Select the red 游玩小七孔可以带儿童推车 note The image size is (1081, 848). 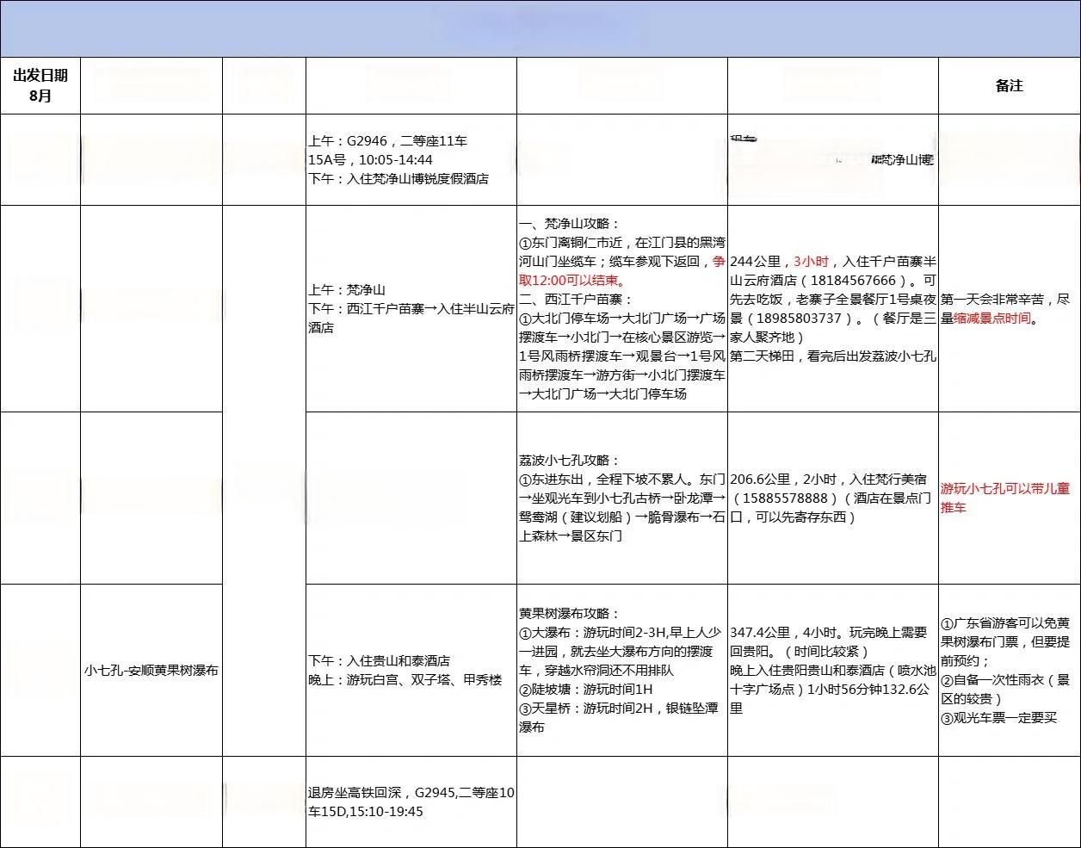(1005, 498)
